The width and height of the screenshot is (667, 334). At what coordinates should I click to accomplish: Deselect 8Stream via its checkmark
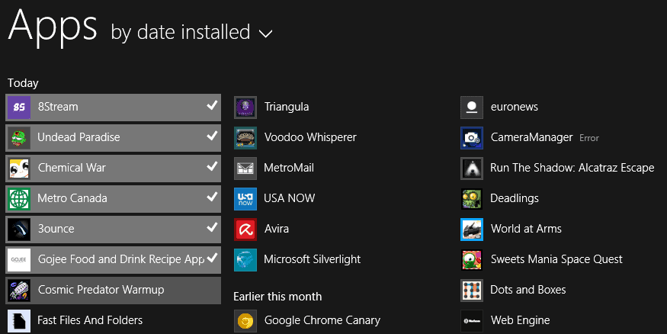tap(212, 105)
